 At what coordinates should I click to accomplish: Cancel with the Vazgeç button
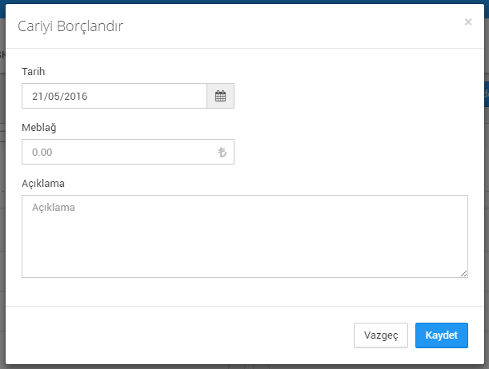click(x=381, y=335)
